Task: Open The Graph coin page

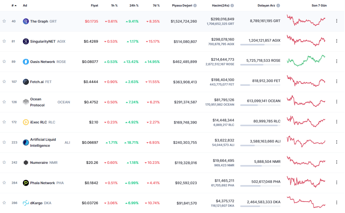Action: (39, 21)
